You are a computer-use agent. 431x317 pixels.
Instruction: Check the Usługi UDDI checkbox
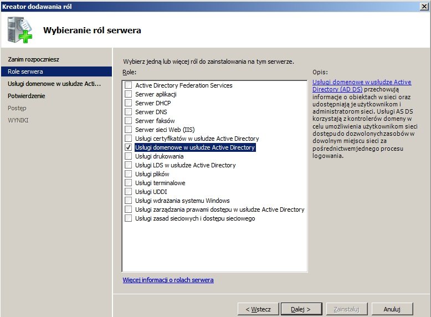click(128, 192)
